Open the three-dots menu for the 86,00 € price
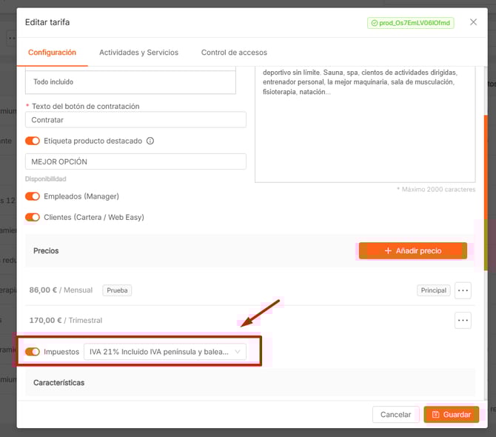The height and width of the screenshot is (437, 496). (463, 290)
